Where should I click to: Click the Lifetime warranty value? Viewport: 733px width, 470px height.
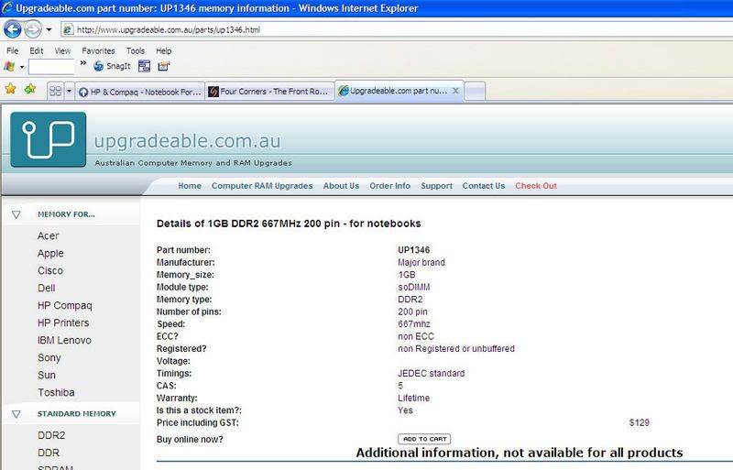[x=414, y=398]
